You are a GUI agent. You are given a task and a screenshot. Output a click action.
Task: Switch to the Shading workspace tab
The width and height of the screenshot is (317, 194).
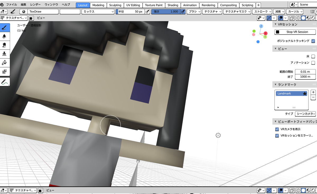coord(173,5)
